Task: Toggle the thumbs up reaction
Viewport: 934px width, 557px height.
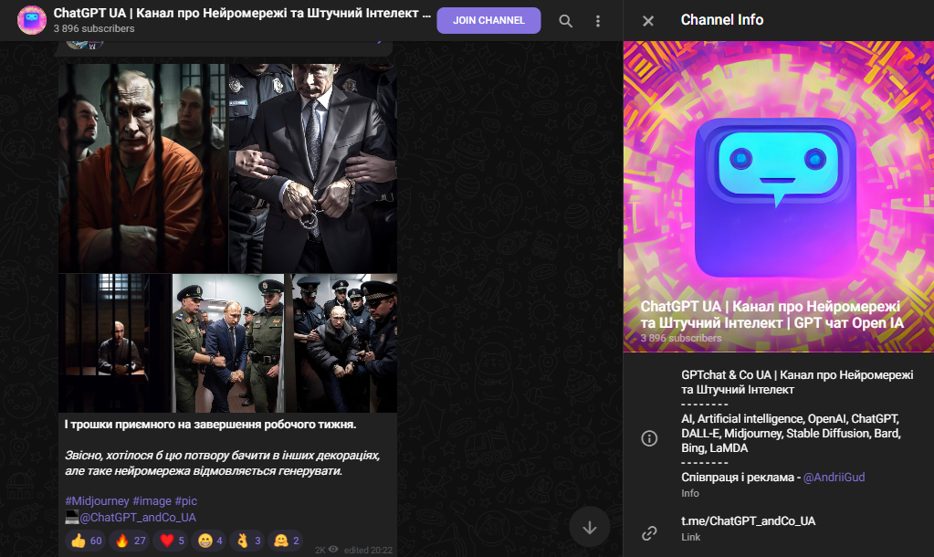Action: 86,541
